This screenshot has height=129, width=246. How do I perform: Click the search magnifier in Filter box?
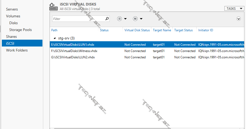coord(107,19)
